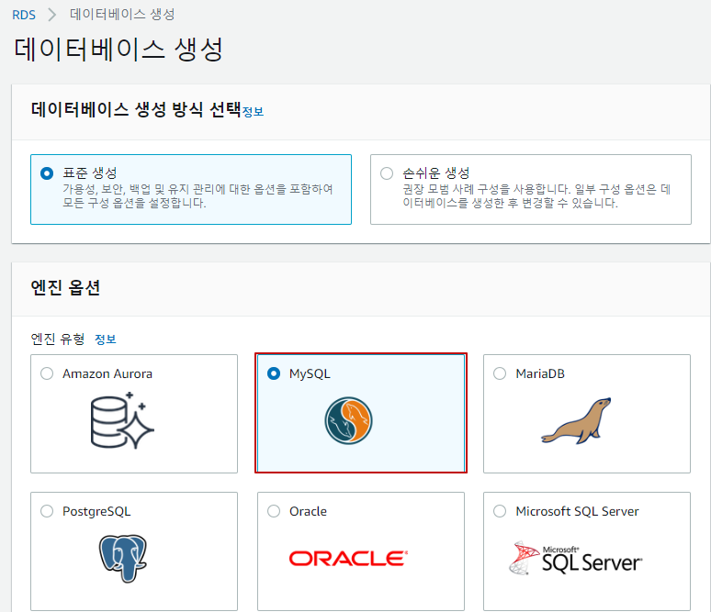Click the red Oracle logo
This screenshot has width=711, height=612.
coord(348,559)
